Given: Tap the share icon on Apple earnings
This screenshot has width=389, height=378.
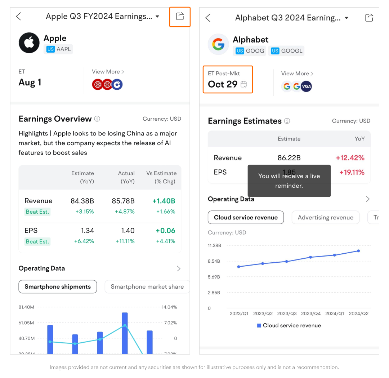Looking at the screenshot, I should coord(180,16).
